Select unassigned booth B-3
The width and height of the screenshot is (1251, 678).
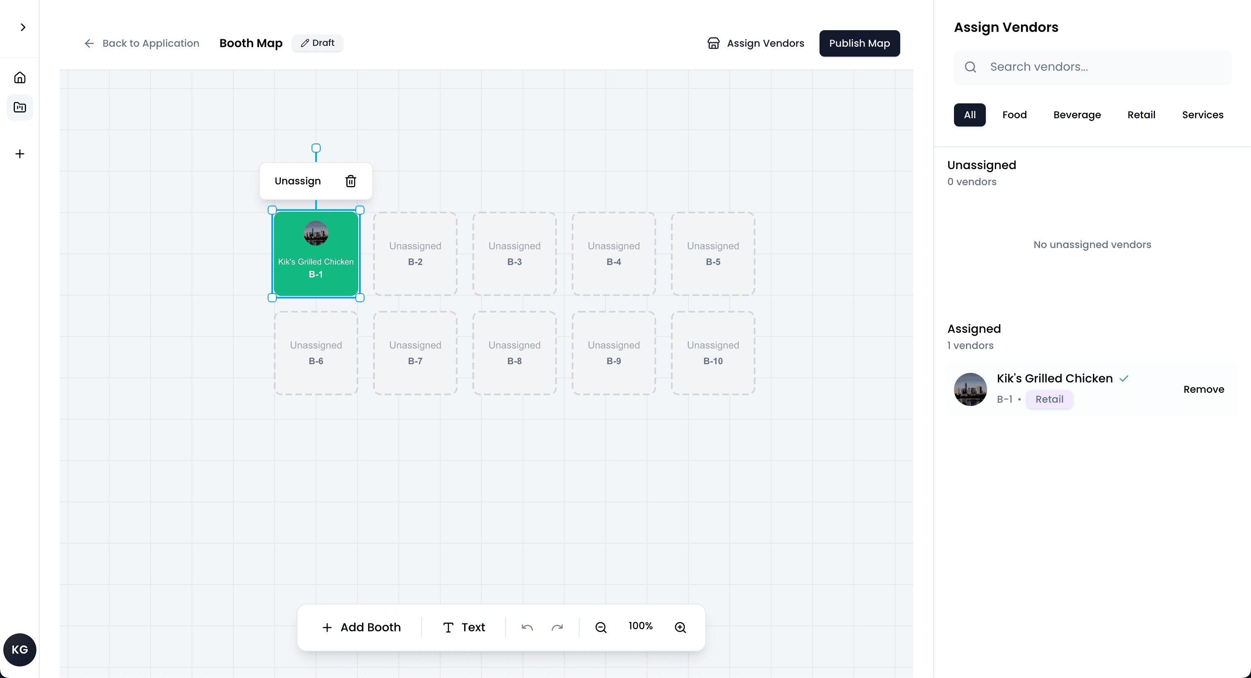pos(515,254)
